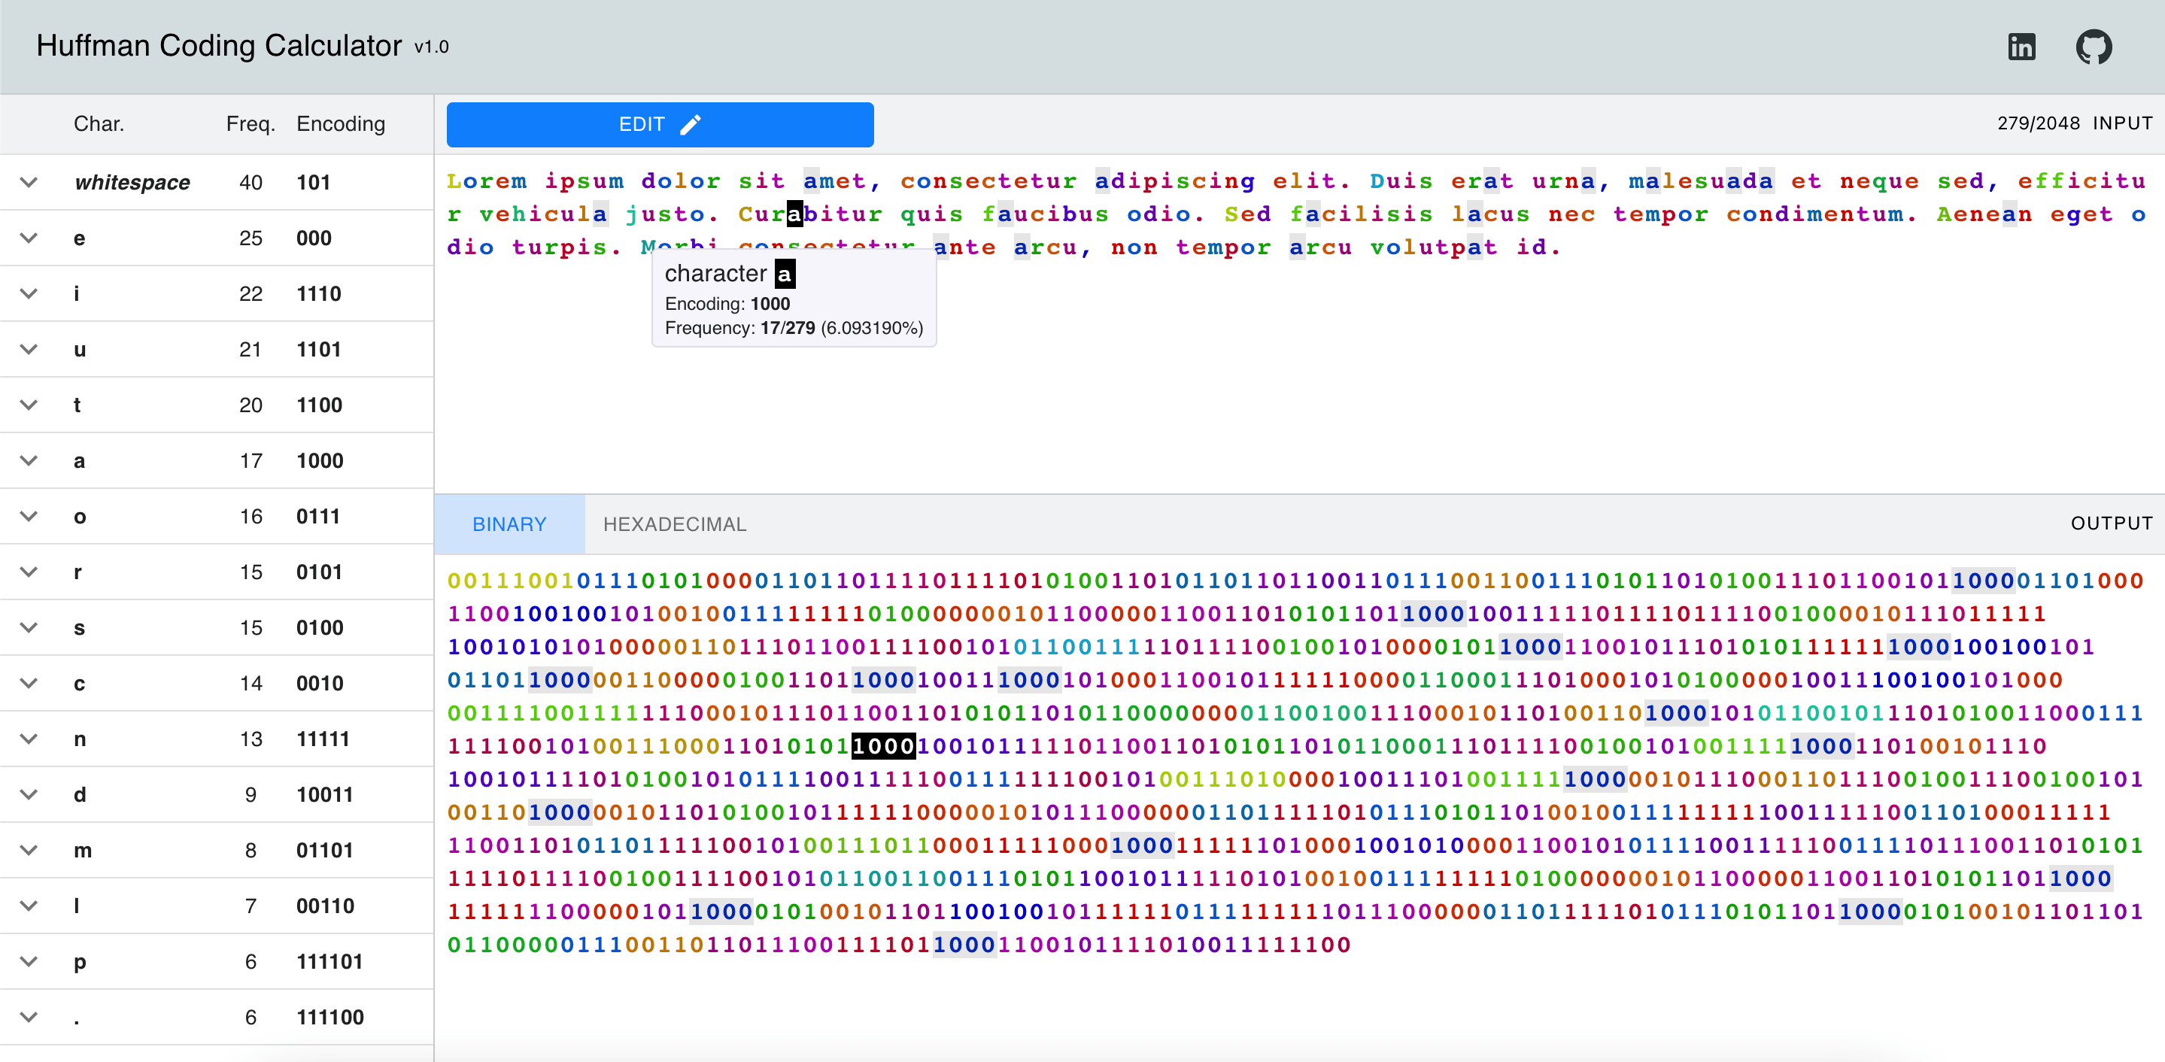
Task: Expand the 's' character row chevron
Action: pyautogui.click(x=29, y=627)
